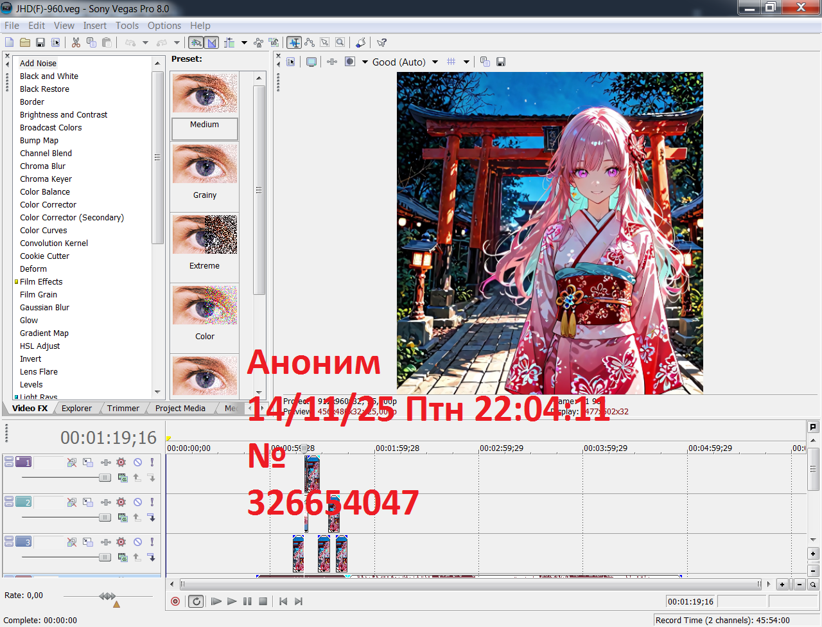The width and height of the screenshot is (822, 627).
Task: Click the level slider handle on track 2
Action: coord(105,518)
